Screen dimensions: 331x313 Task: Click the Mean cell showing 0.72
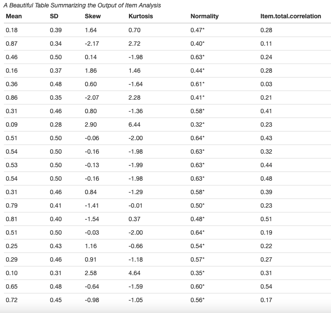coord(12,300)
